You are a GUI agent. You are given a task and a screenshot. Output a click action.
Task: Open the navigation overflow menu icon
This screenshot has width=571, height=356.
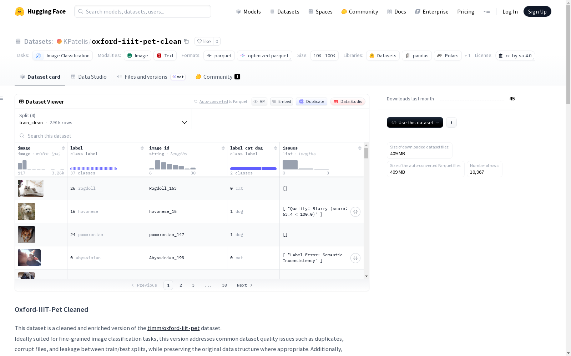click(x=486, y=11)
